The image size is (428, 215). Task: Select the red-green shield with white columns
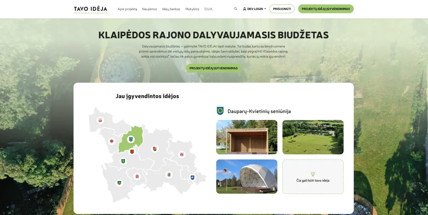[x=155, y=148]
